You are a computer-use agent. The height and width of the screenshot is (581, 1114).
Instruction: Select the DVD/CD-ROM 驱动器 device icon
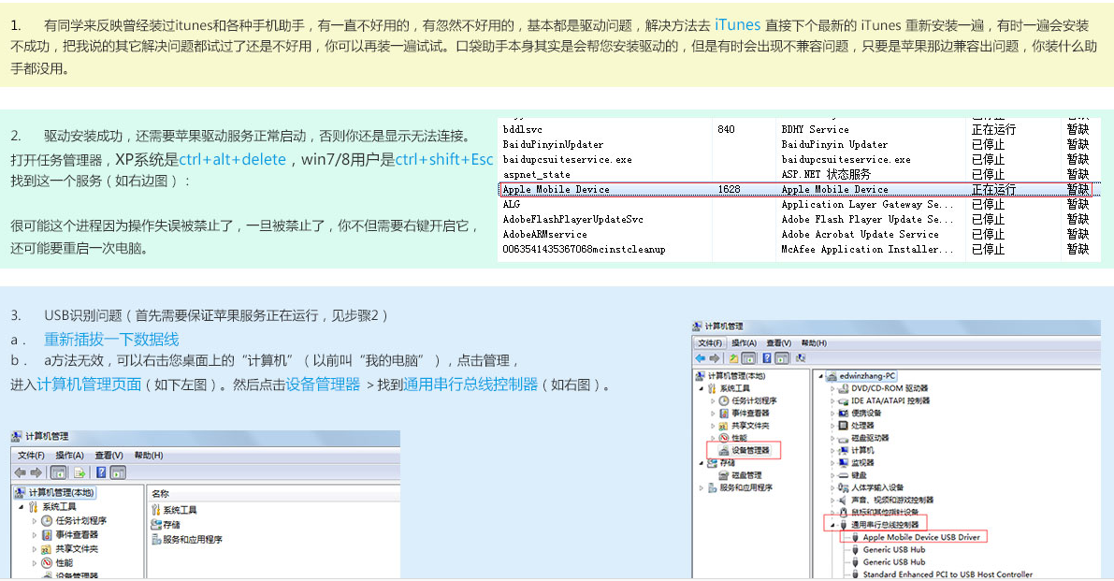coord(843,388)
